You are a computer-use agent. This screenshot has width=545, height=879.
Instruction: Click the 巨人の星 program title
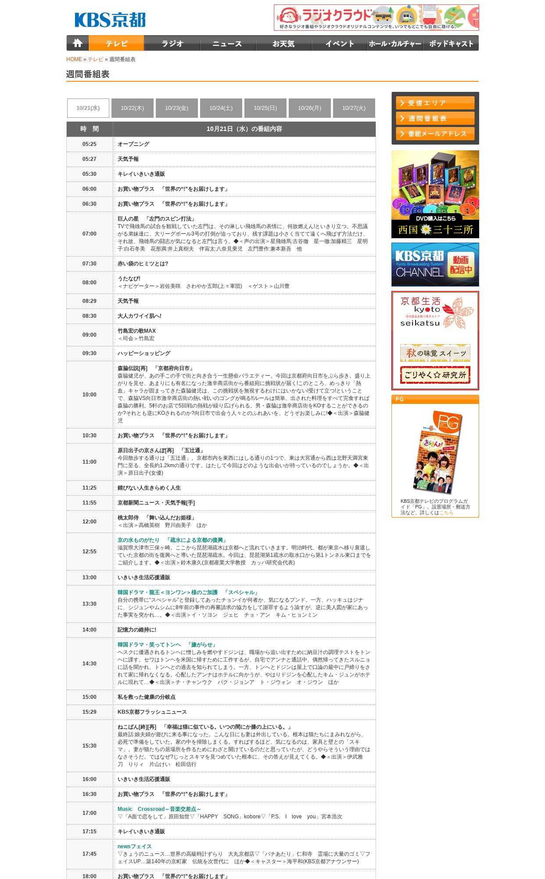[156, 219]
